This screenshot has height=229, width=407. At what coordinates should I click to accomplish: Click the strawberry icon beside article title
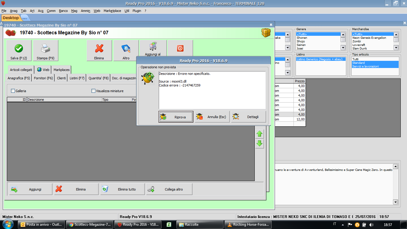point(11,33)
